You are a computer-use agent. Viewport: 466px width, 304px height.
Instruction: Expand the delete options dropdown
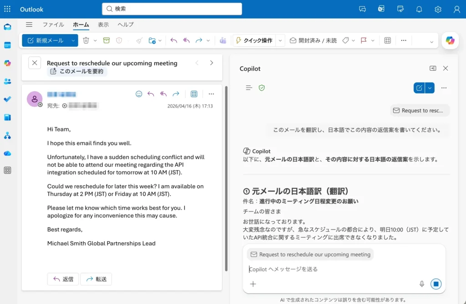[95, 40]
